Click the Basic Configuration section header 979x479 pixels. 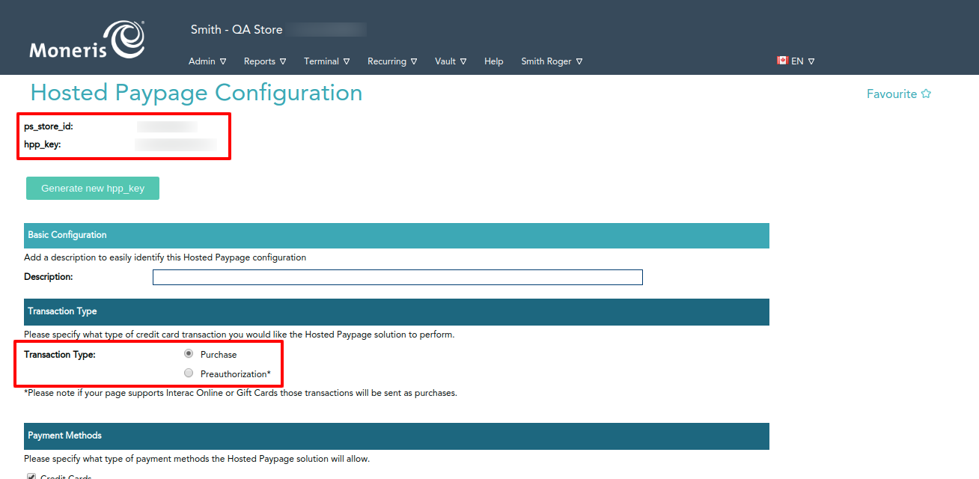click(x=396, y=235)
